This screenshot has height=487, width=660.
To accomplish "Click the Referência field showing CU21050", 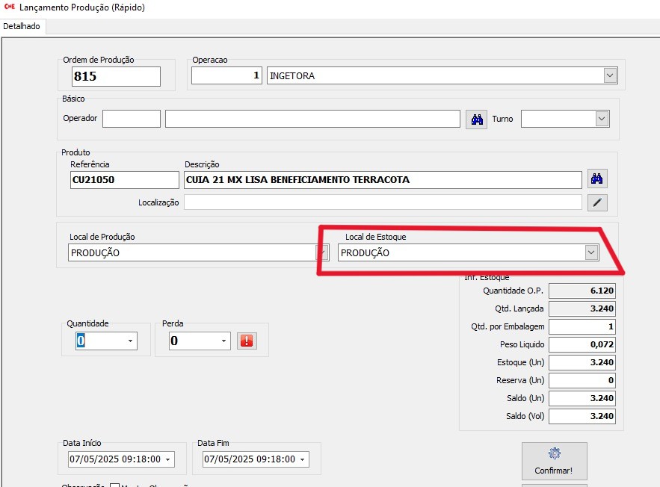I will point(124,180).
